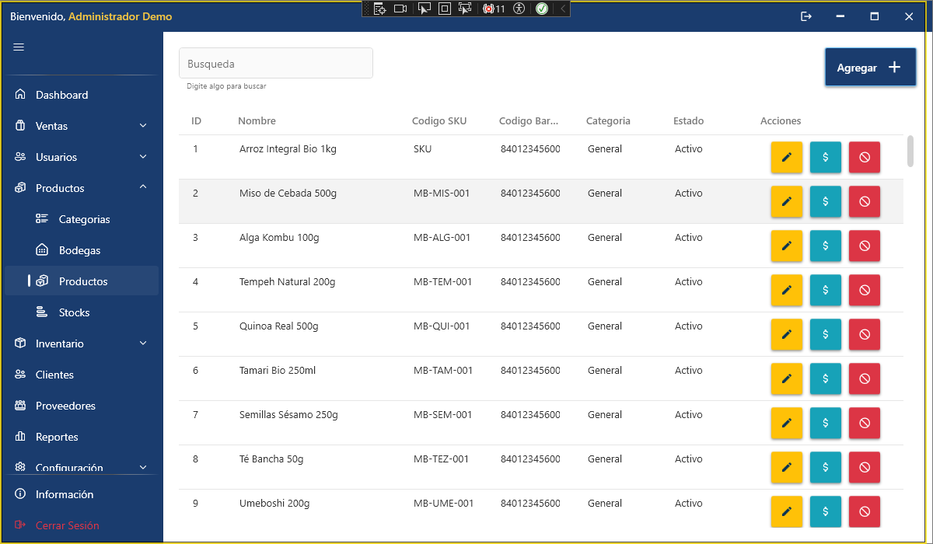
Task: Click pencil edit icon for Quinoa Real 500g
Action: click(x=786, y=334)
